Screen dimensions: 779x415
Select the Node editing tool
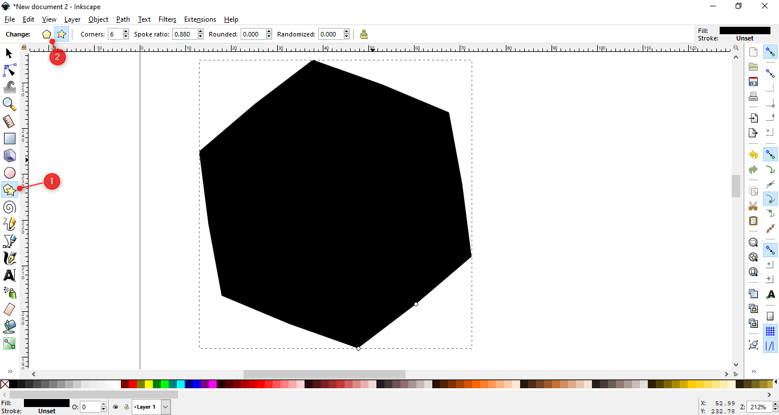click(x=9, y=70)
